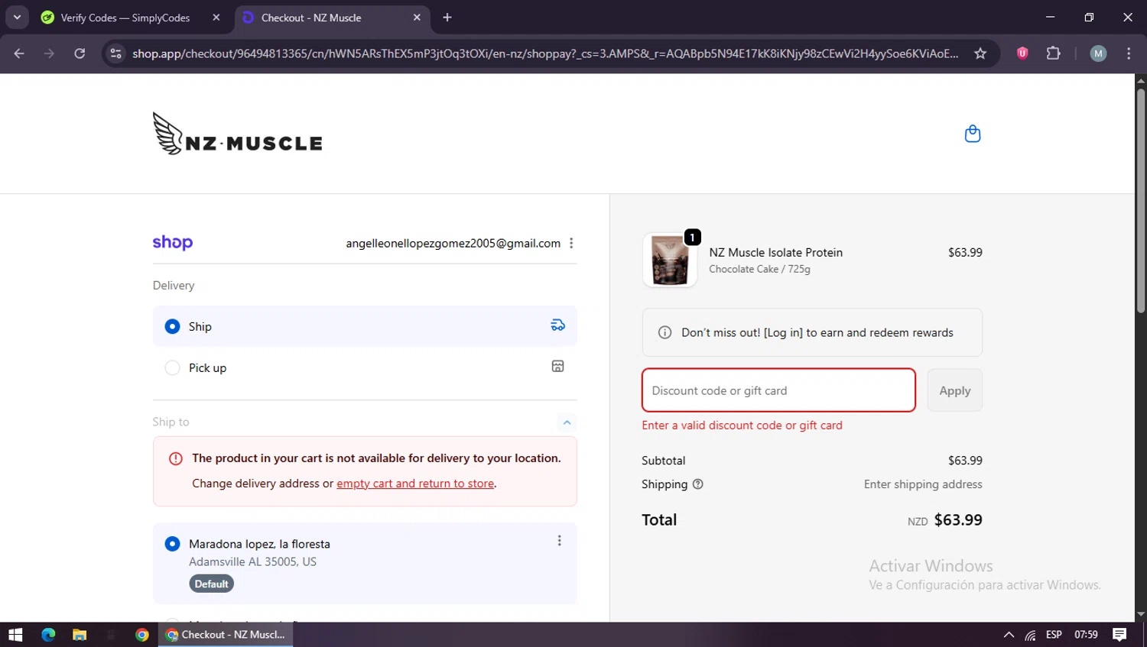Viewport: 1147px width, 647px height.
Task: Open network status icon in system tray
Action: (x=1031, y=635)
